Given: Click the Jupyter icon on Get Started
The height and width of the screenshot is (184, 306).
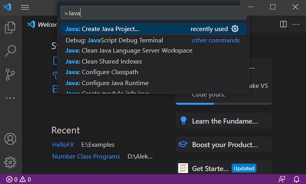Looking at the screenshot, I should [x=183, y=168].
